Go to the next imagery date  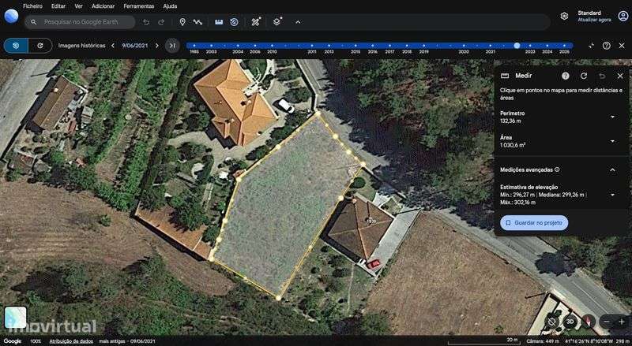point(157,46)
